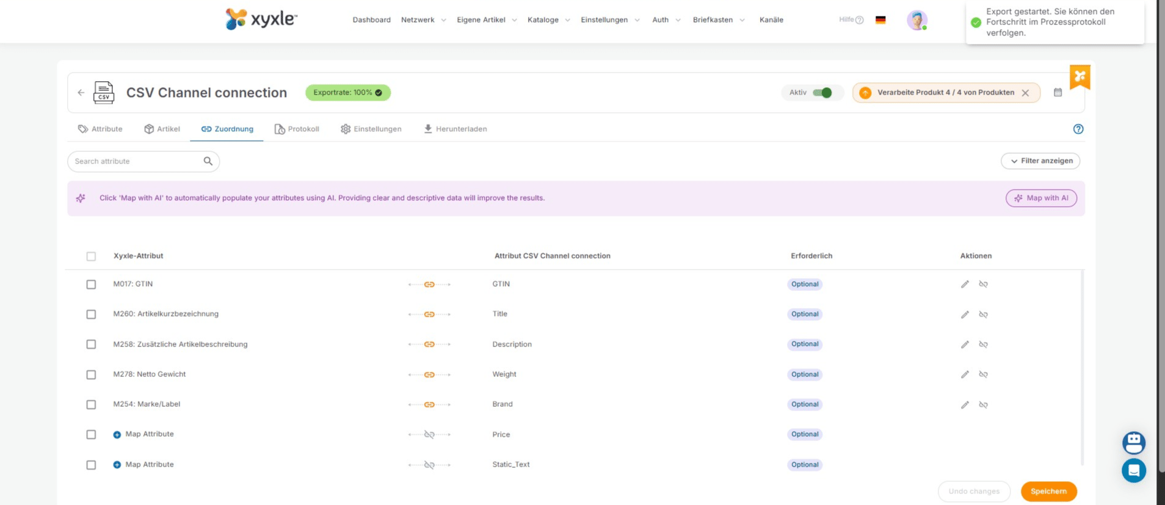Select all rows with header checkbox

[x=91, y=256]
